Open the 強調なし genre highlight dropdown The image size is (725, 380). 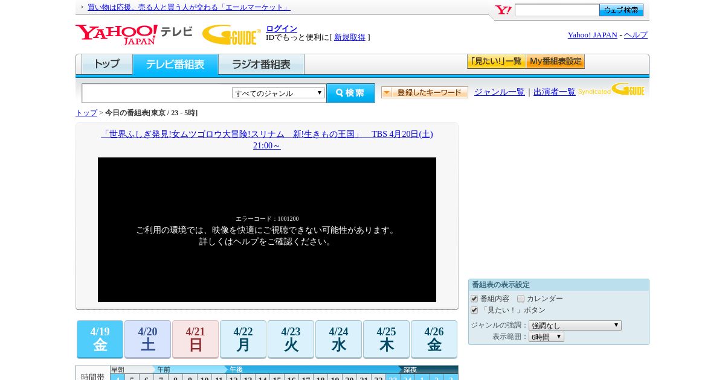click(x=575, y=325)
